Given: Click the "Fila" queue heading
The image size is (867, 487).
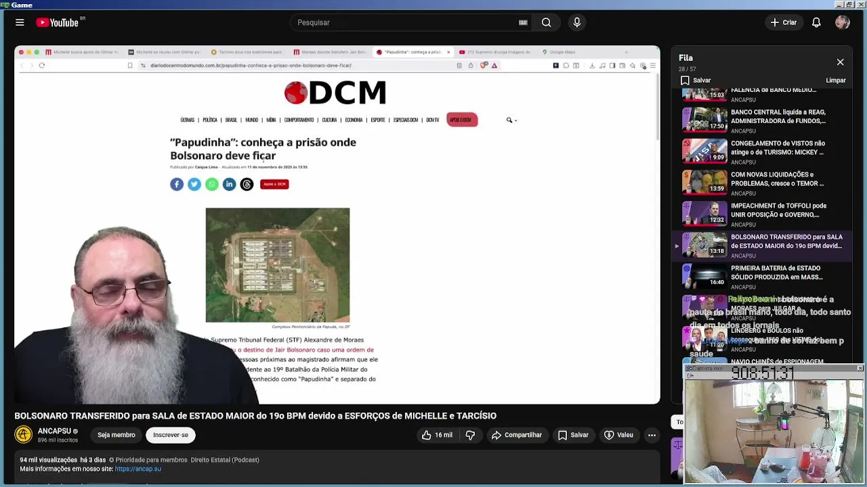Looking at the screenshot, I should coord(685,58).
